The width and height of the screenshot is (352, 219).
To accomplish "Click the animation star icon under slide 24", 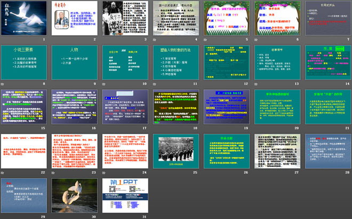I will [103, 173].
